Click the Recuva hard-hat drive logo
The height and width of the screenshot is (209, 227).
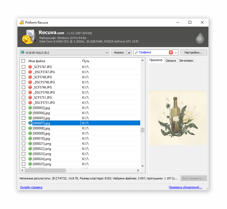[x=28, y=37]
